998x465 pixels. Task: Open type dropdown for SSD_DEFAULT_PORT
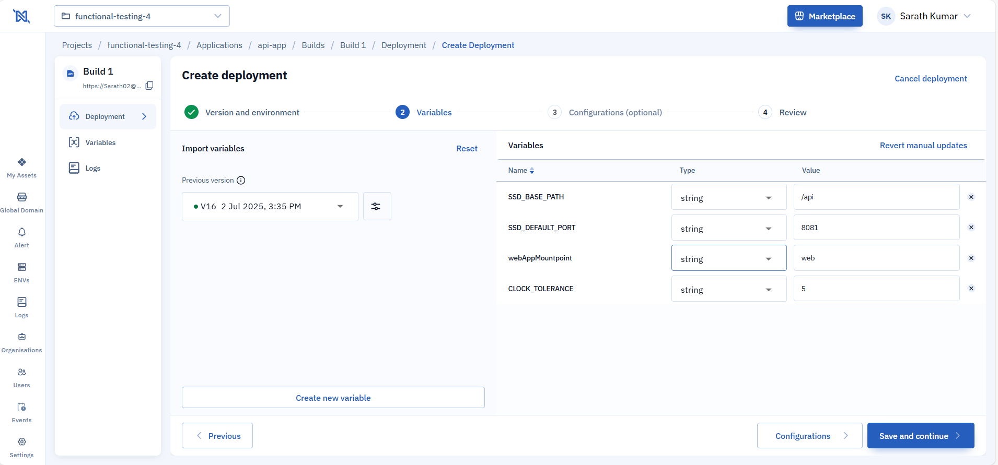(728, 228)
